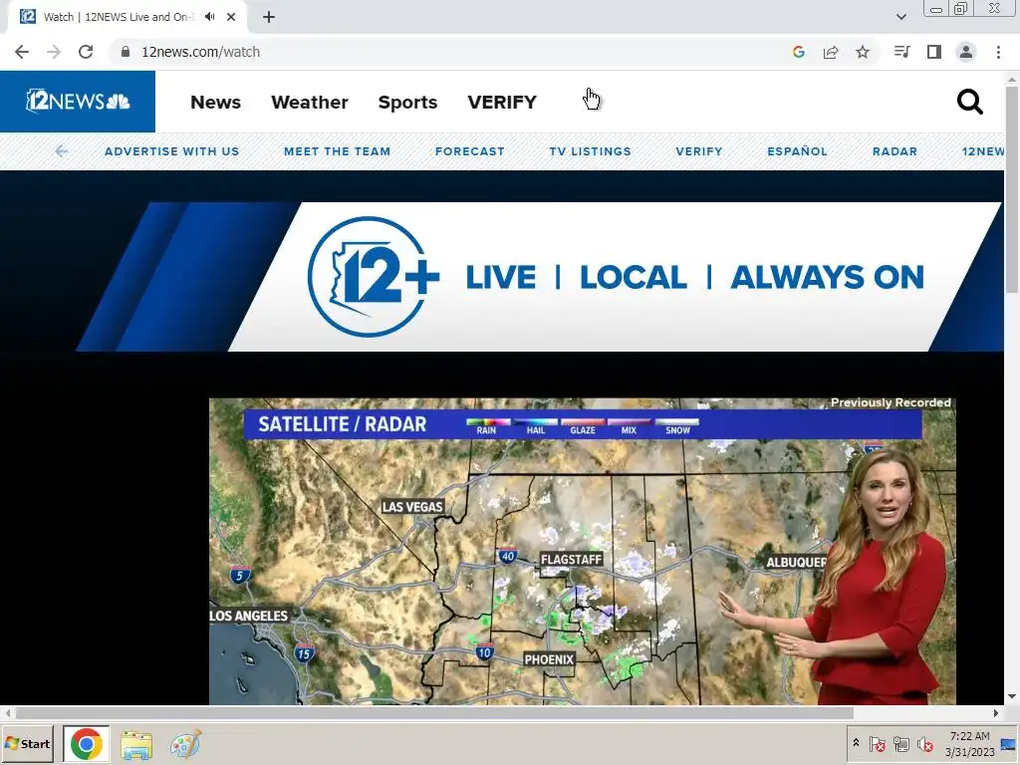
Task: Click Advertise With Us link
Action: 171,151
